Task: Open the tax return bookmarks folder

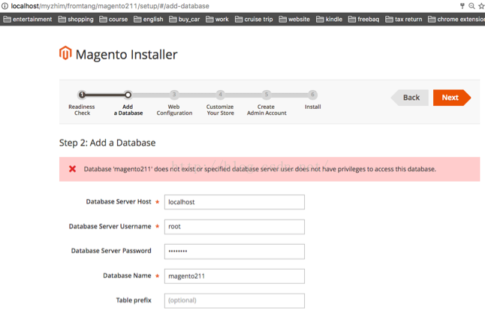Action: 404,20
